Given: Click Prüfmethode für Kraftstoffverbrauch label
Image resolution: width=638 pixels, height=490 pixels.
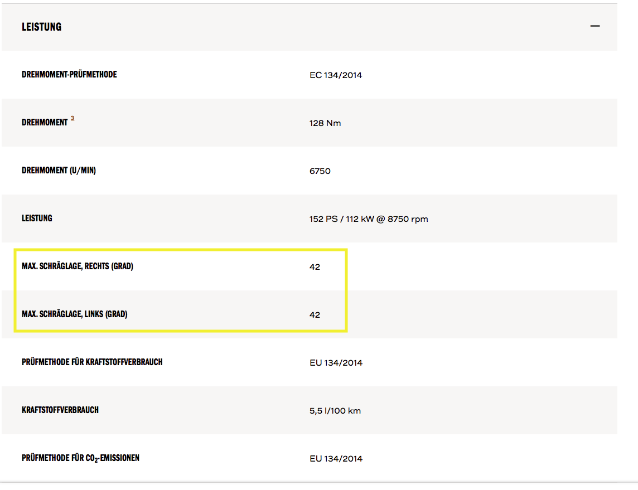Looking at the screenshot, I should [x=92, y=362].
